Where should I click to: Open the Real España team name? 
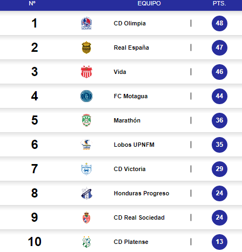point(131,47)
